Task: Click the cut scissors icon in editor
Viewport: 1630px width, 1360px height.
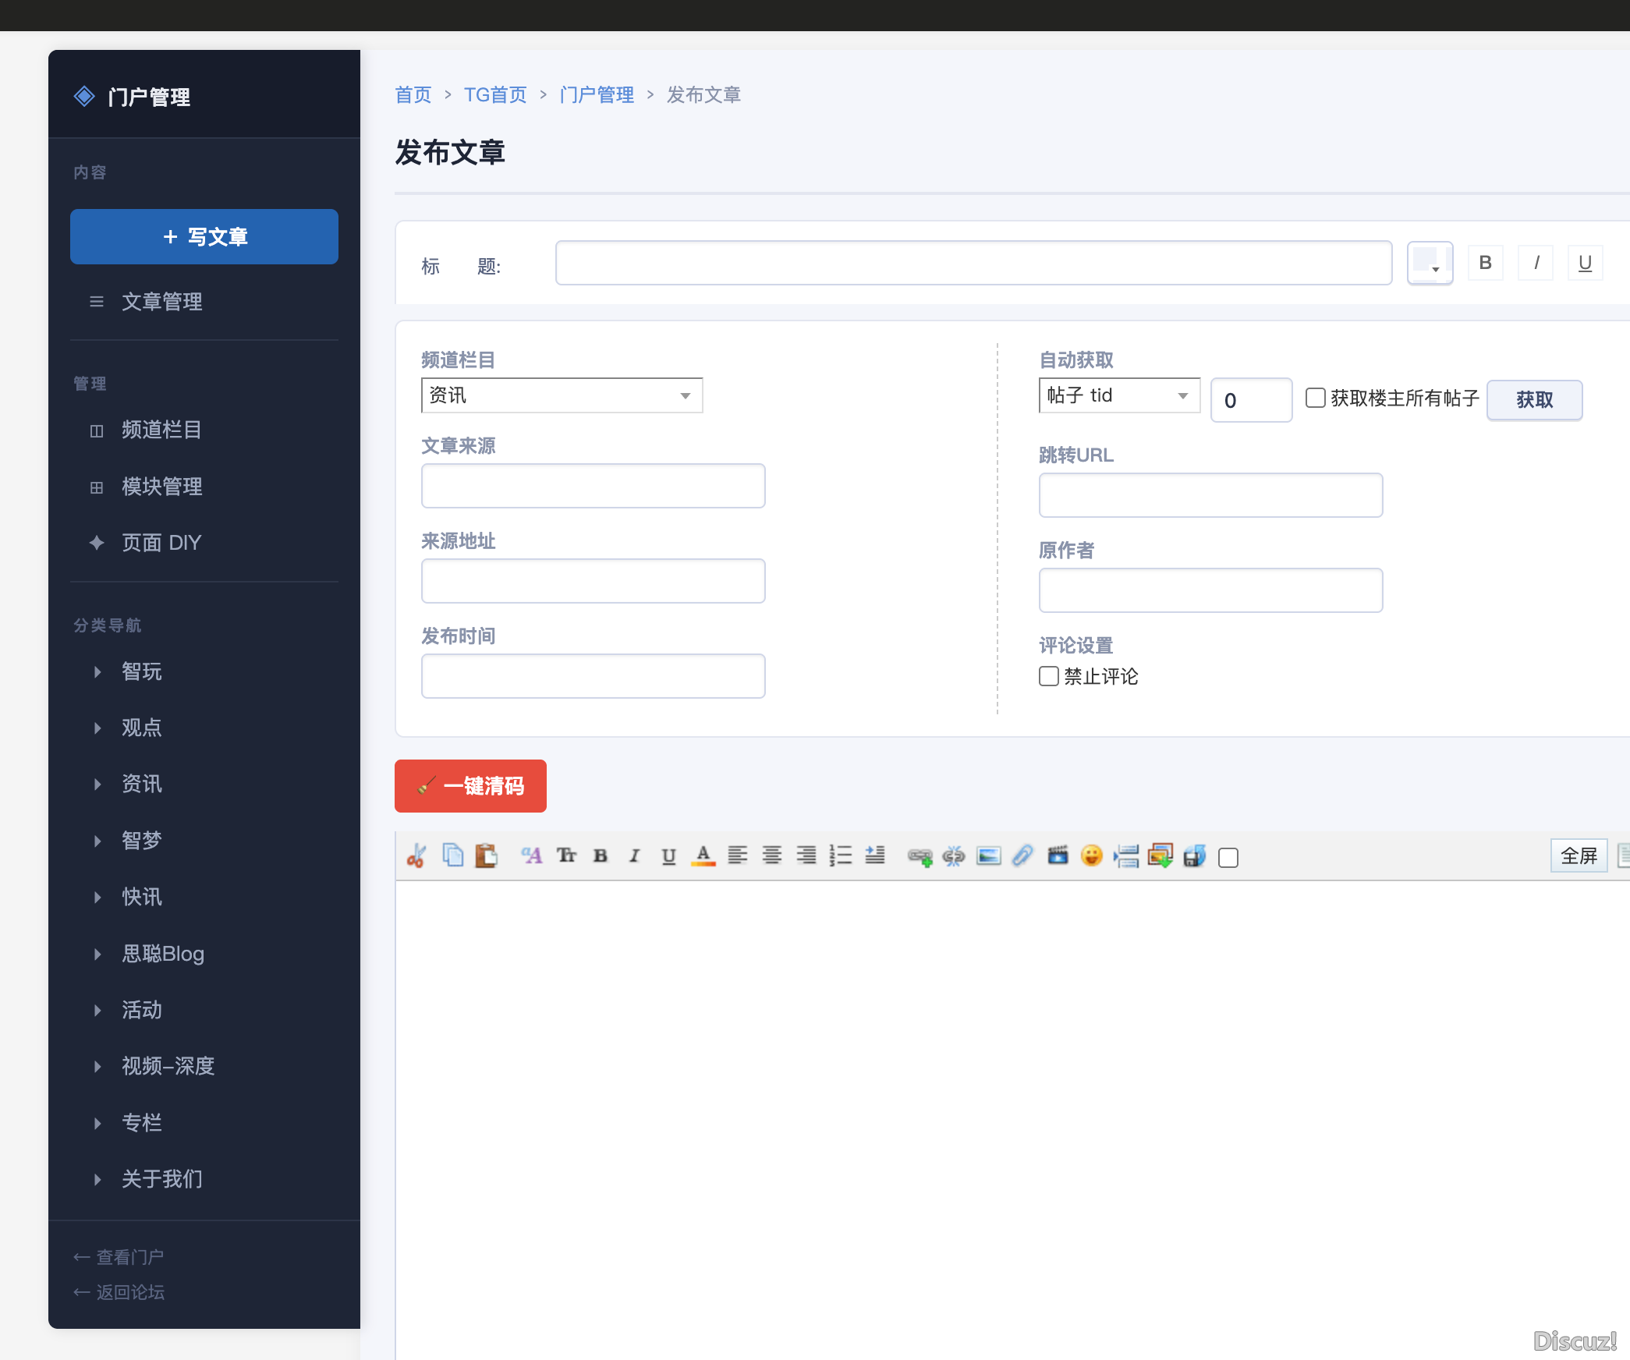Action: coord(416,856)
